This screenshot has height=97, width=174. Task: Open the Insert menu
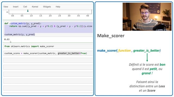pos(15,7)
